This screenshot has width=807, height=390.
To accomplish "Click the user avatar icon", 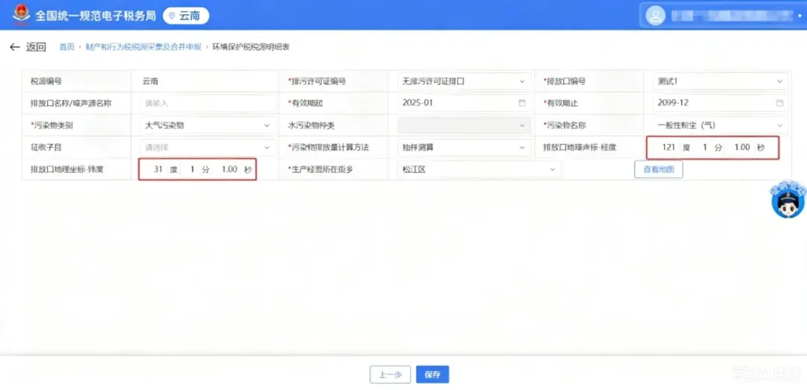I will [x=656, y=16].
